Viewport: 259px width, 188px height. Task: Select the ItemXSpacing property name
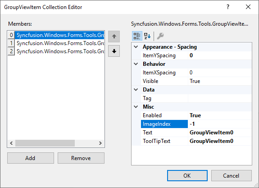click(164, 73)
